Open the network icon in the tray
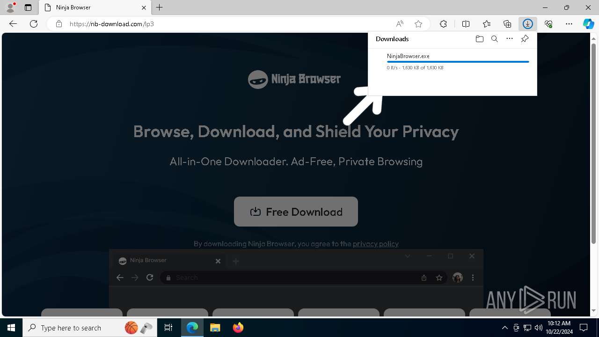The height and width of the screenshot is (337, 599). [x=527, y=328]
